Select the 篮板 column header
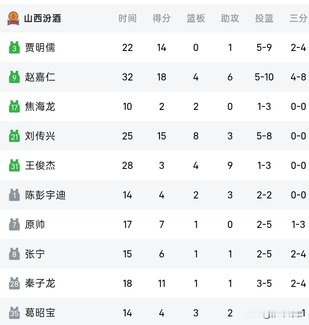The image size is (309, 325). coord(196,18)
